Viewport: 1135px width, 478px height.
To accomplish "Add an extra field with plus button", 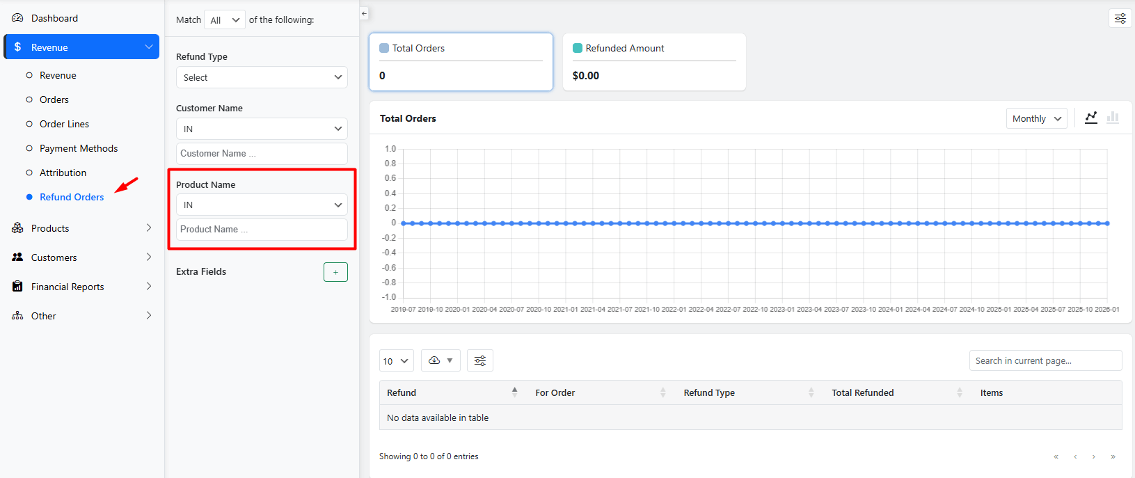I will click(x=335, y=272).
